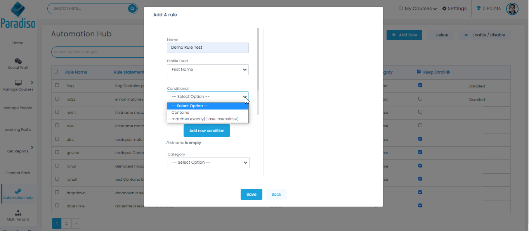Click the dialog's vertical scrollbar
The image size is (529, 231).
pyautogui.click(x=258, y=58)
